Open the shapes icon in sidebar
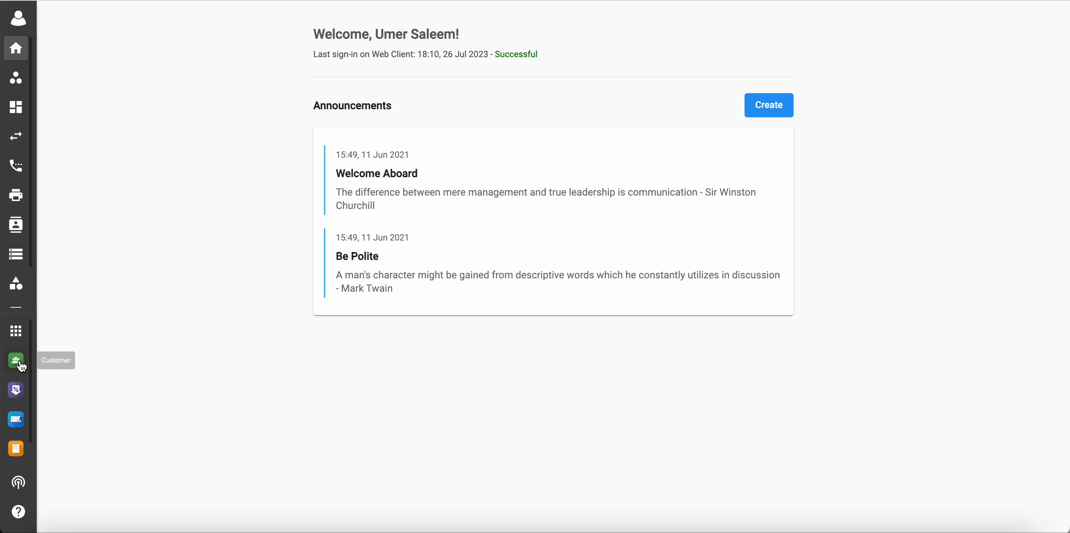The width and height of the screenshot is (1070, 533). pyautogui.click(x=16, y=283)
